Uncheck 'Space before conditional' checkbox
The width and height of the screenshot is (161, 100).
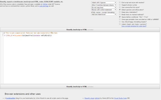tap(120, 17)
